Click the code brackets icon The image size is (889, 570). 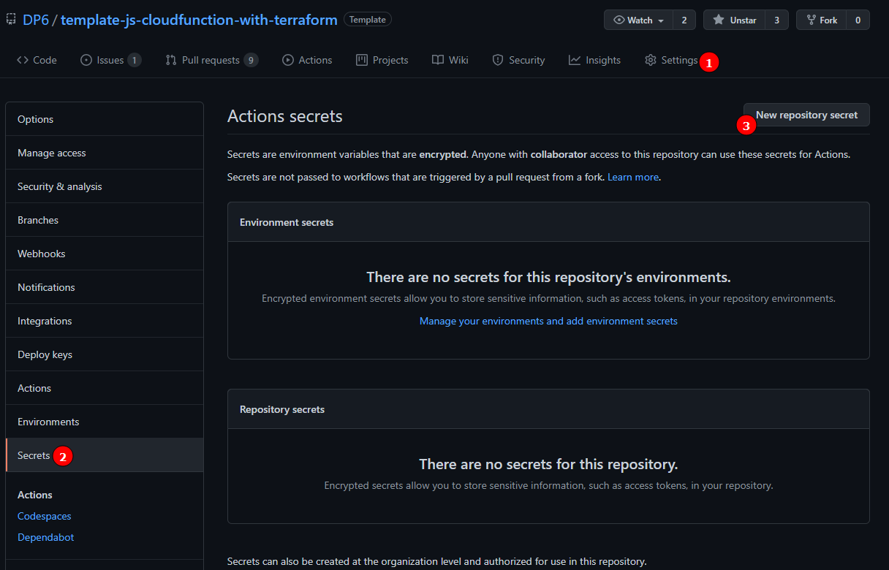[23, 60]
